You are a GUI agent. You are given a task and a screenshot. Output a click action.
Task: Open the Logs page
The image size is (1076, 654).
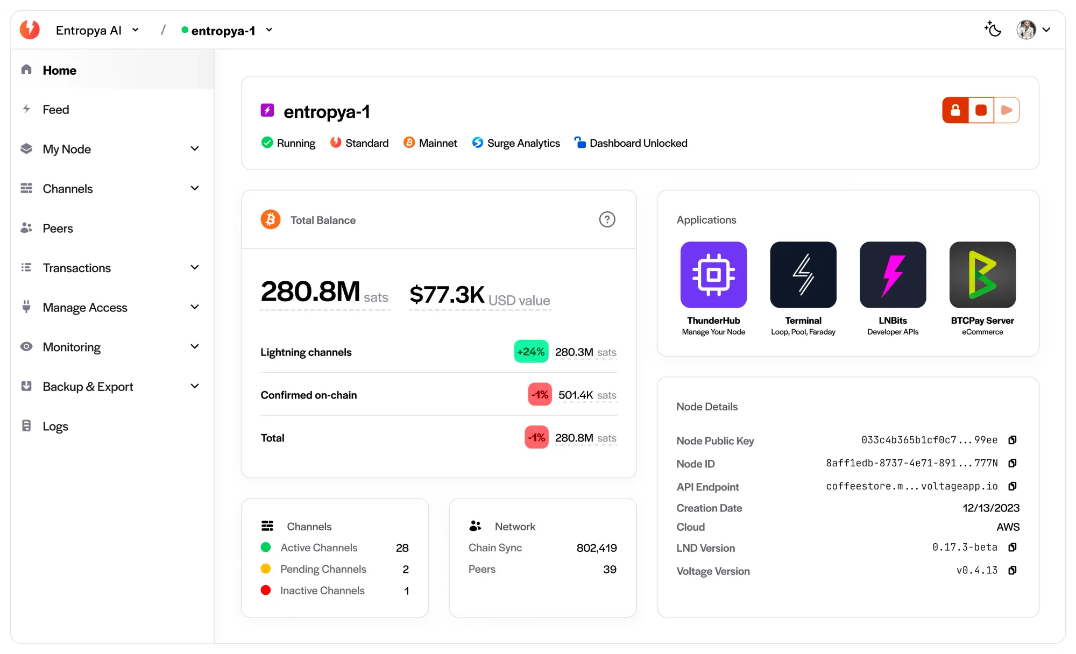point(55,426)
